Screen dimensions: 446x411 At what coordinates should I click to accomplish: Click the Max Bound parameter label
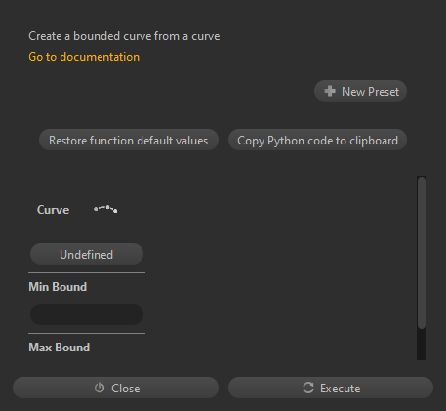pyautogui.click(x=60, y=348)
